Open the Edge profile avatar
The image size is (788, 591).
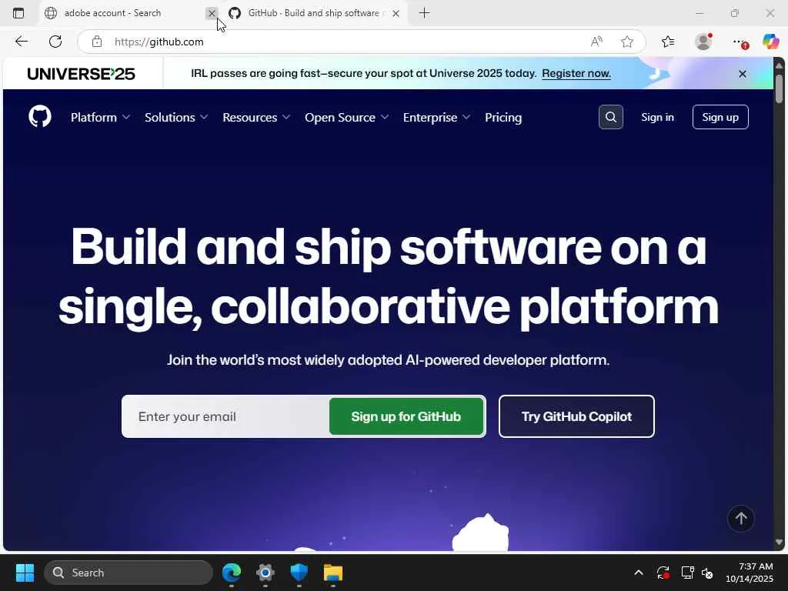pos(703,42)
